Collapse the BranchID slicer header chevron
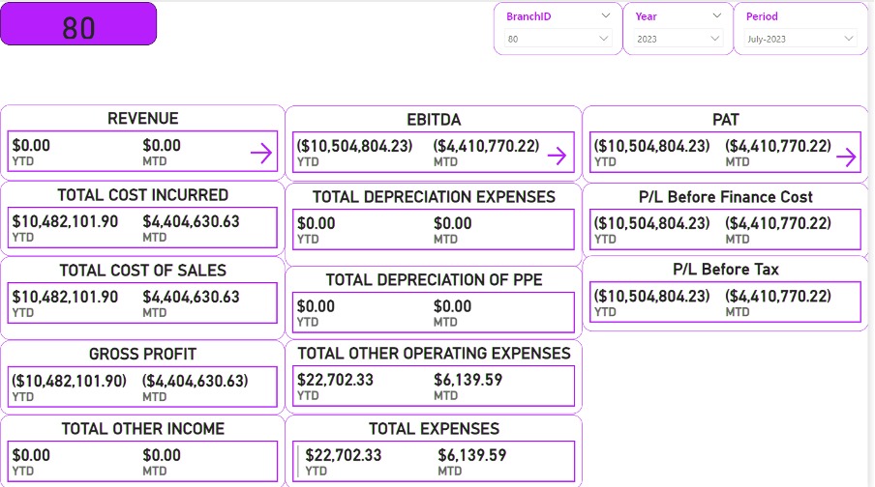 (605, 15)
